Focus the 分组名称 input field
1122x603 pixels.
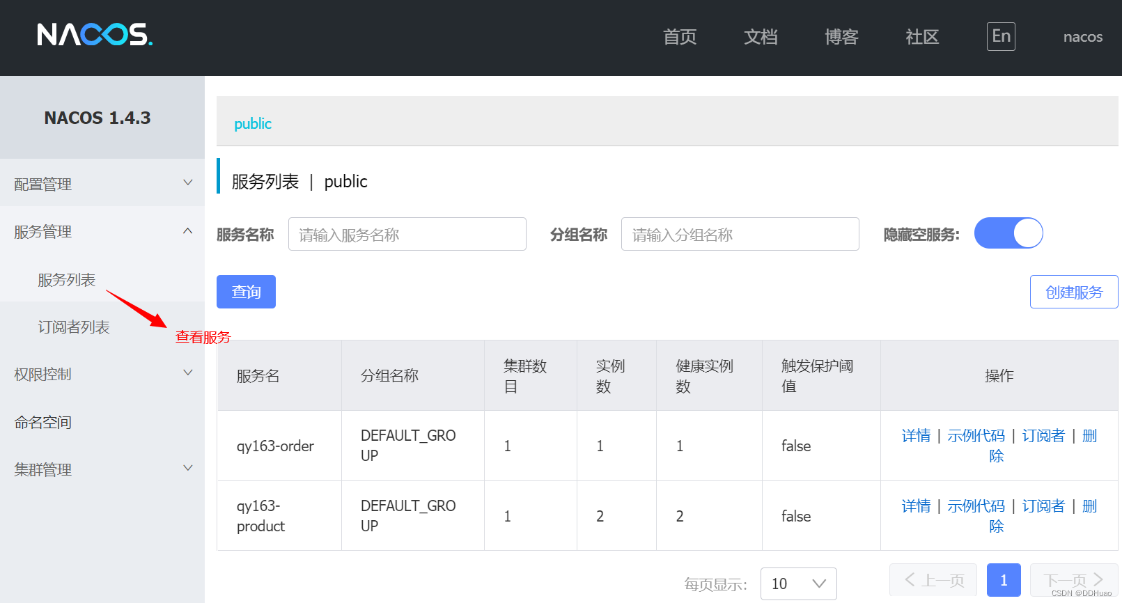click(740, 234)
